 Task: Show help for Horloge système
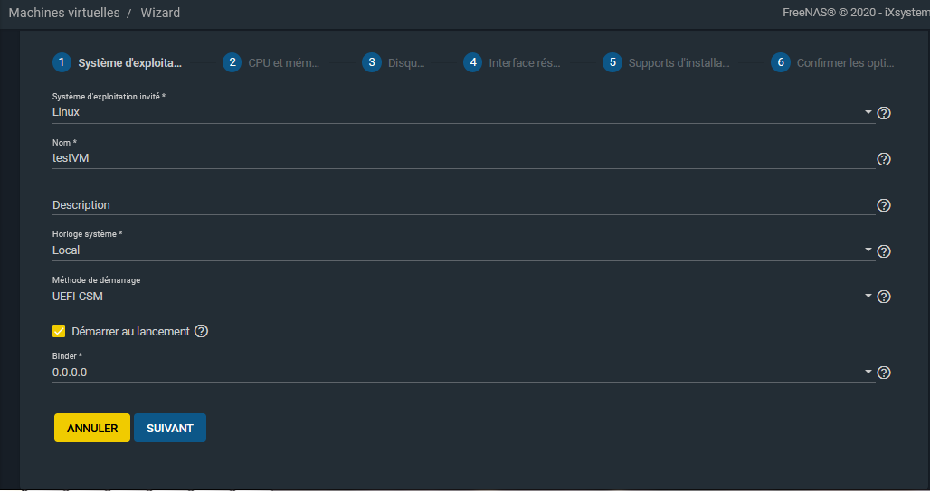pyautogui.click(x=884, y=251)
